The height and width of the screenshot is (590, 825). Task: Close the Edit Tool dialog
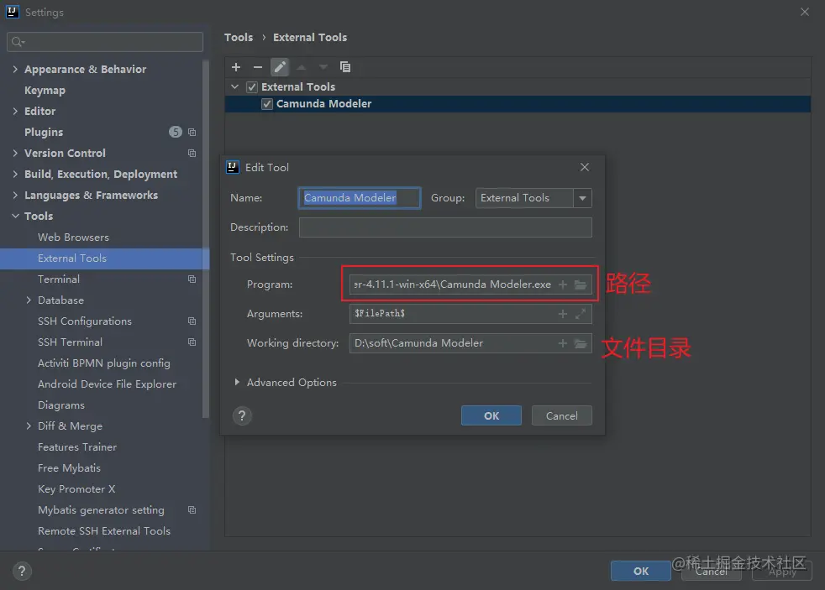(585, 167)
